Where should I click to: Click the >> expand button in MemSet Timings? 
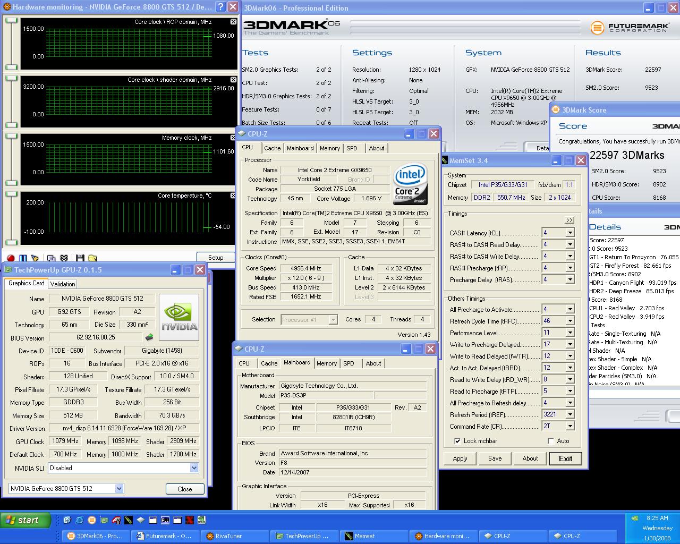click(569, 220)
